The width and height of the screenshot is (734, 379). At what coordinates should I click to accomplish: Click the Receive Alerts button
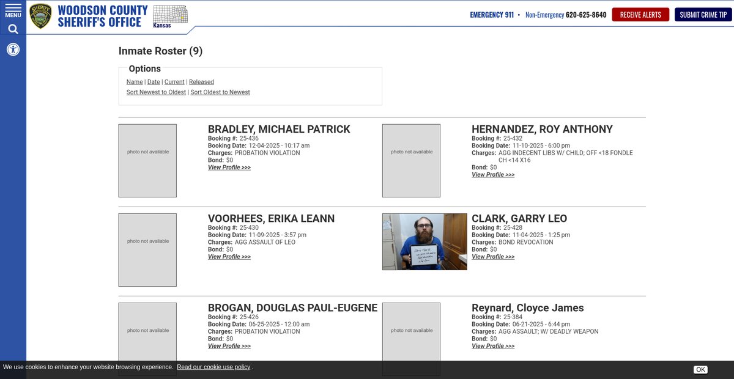640,15
